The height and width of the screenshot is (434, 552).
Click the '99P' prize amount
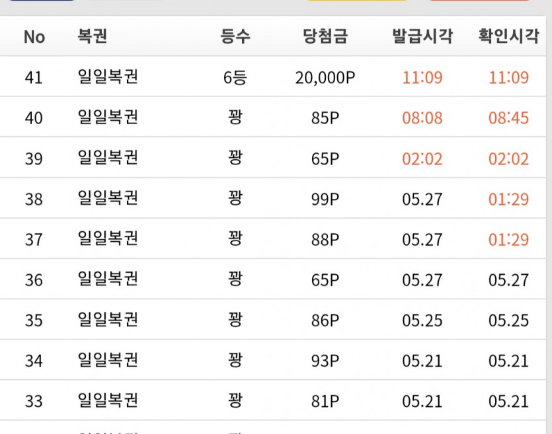point(325,199)
